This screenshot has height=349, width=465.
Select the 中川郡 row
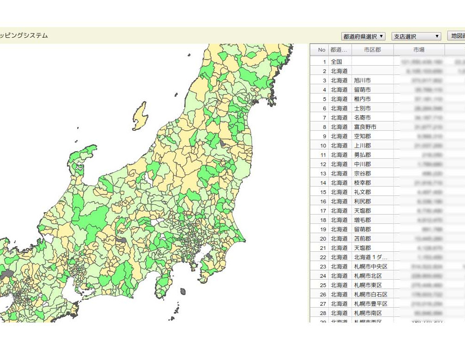point(387,164)
